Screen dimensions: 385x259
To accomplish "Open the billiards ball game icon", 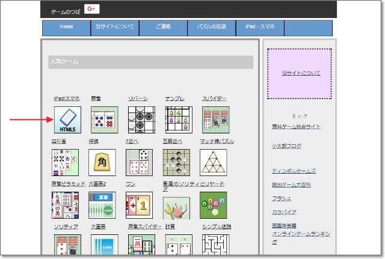I will click(x=213, y=206).
